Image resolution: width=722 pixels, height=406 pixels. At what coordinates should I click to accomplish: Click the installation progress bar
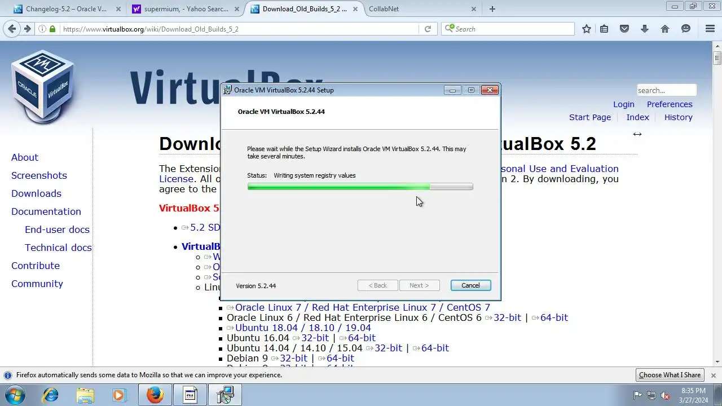[x=360, y=187]
